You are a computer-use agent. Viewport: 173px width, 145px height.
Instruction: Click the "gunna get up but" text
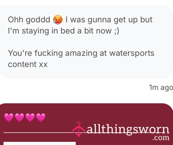click(x=120, y=20)
